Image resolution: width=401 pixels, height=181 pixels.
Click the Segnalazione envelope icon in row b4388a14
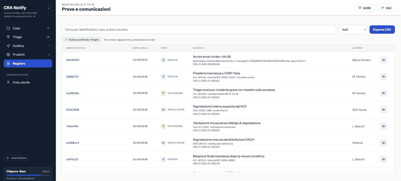(x=163, y=143)
